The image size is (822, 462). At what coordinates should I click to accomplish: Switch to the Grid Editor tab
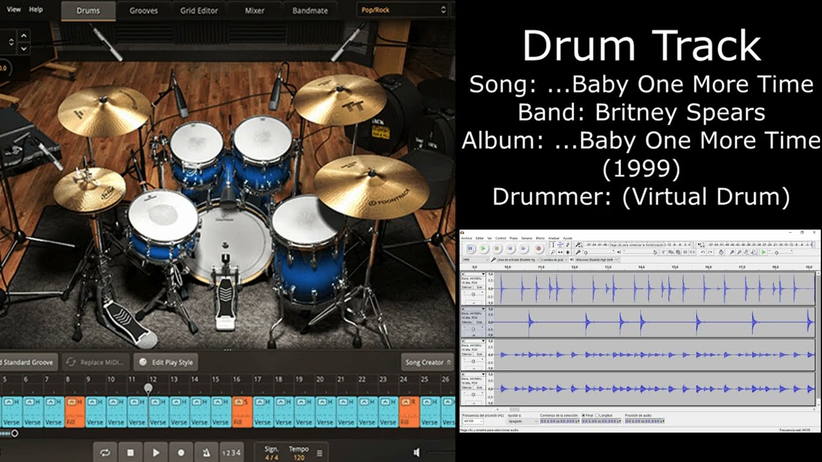click(x=198, y=10)
